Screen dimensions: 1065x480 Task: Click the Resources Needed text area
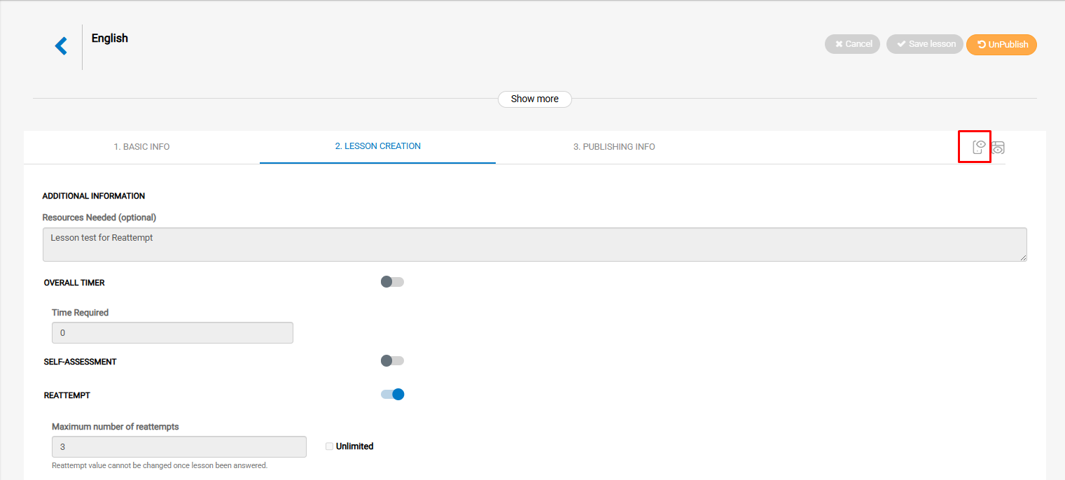534,244
